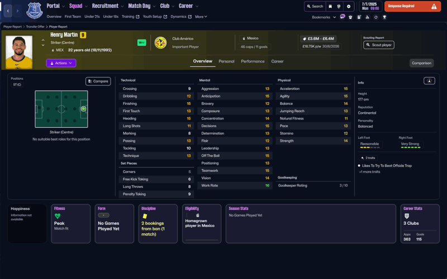Viewport: 447px width, 279px height.
Task: Select next player with down chevron
Action: tap(43, 46)
